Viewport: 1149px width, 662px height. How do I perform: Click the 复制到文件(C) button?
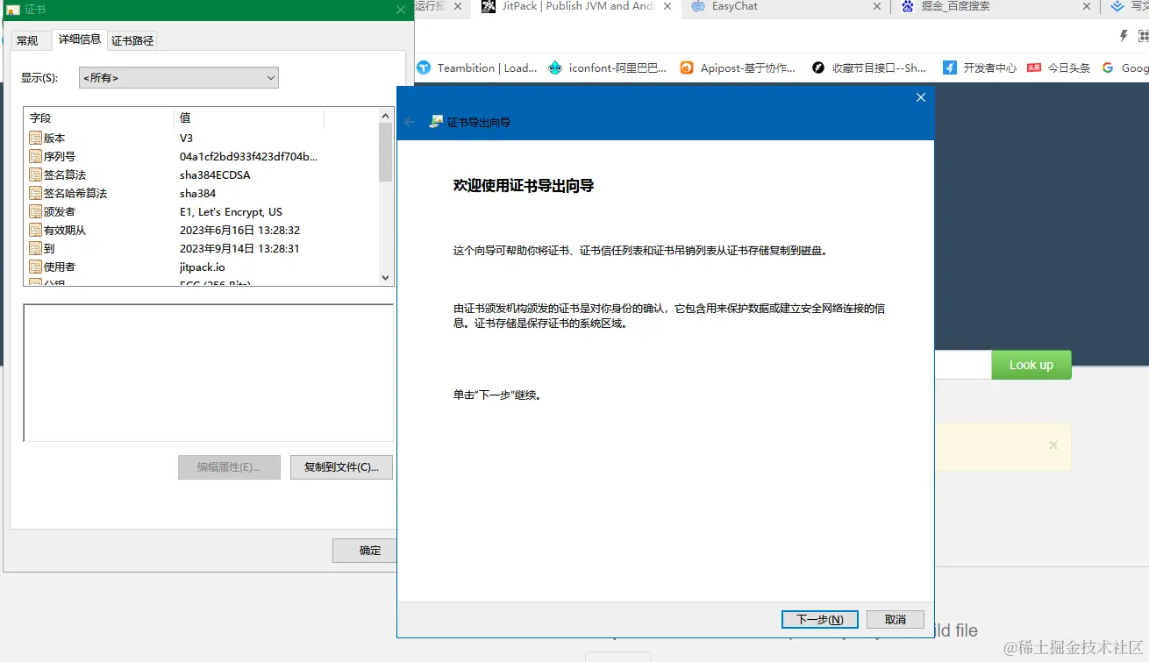341,466
